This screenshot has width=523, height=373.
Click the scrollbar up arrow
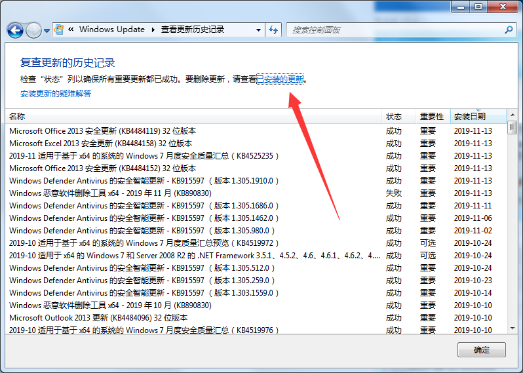(513, 115)
